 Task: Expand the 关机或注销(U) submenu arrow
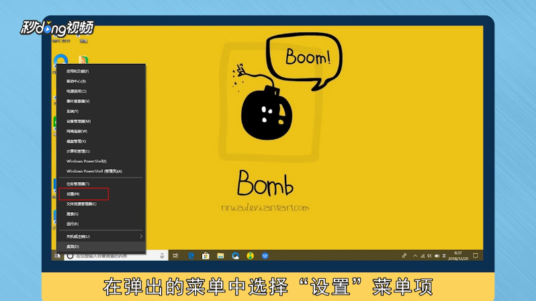pyautogui.click(x=141, y=236)
